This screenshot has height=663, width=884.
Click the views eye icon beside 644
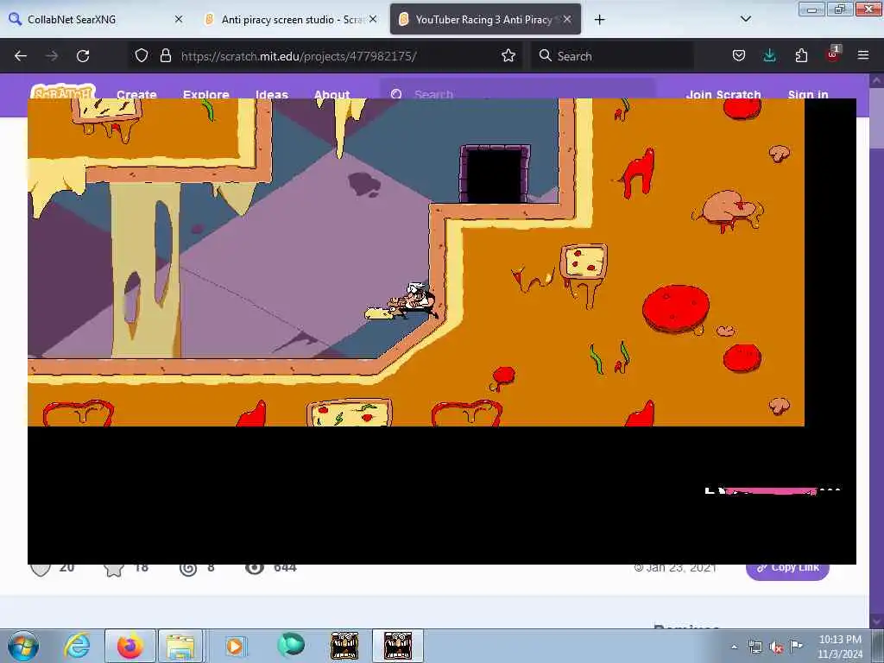[x=255, y=569]
